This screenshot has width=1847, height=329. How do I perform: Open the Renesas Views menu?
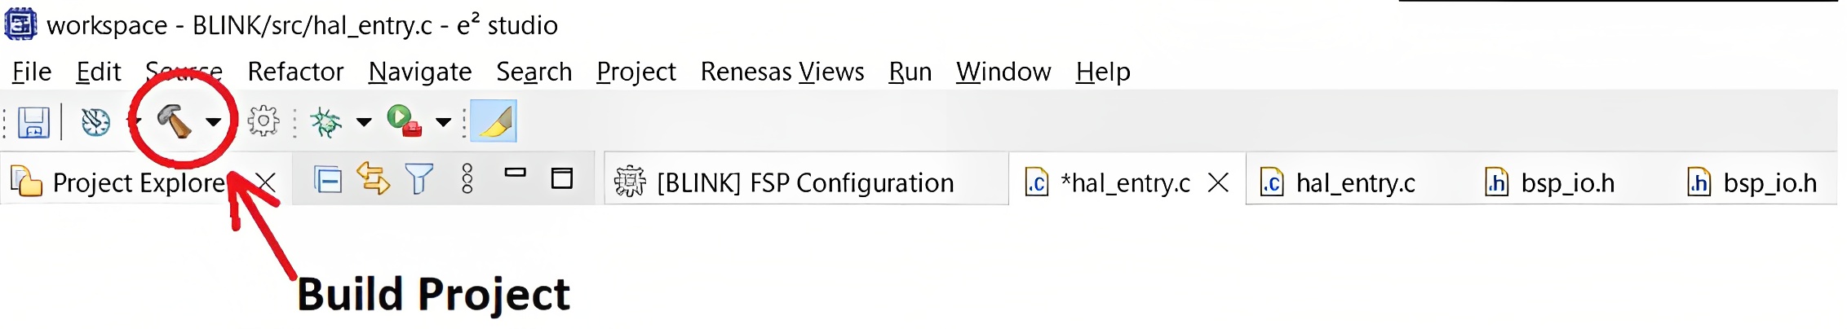782,72
